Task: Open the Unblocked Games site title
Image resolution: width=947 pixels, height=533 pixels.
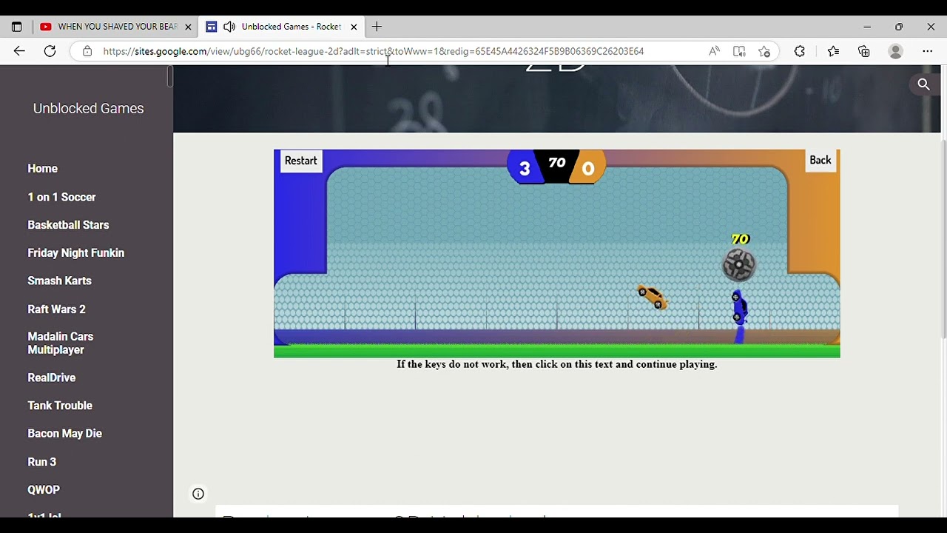Action: (88, 108)
